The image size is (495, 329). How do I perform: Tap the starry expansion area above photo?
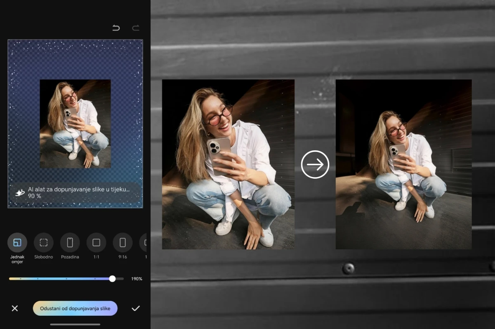(x=75, y=60)
